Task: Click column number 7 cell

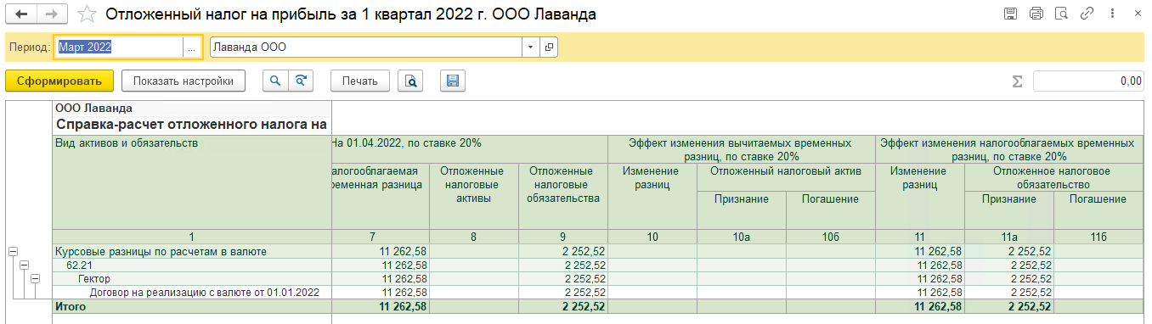Action: click(x=381, y=237)
